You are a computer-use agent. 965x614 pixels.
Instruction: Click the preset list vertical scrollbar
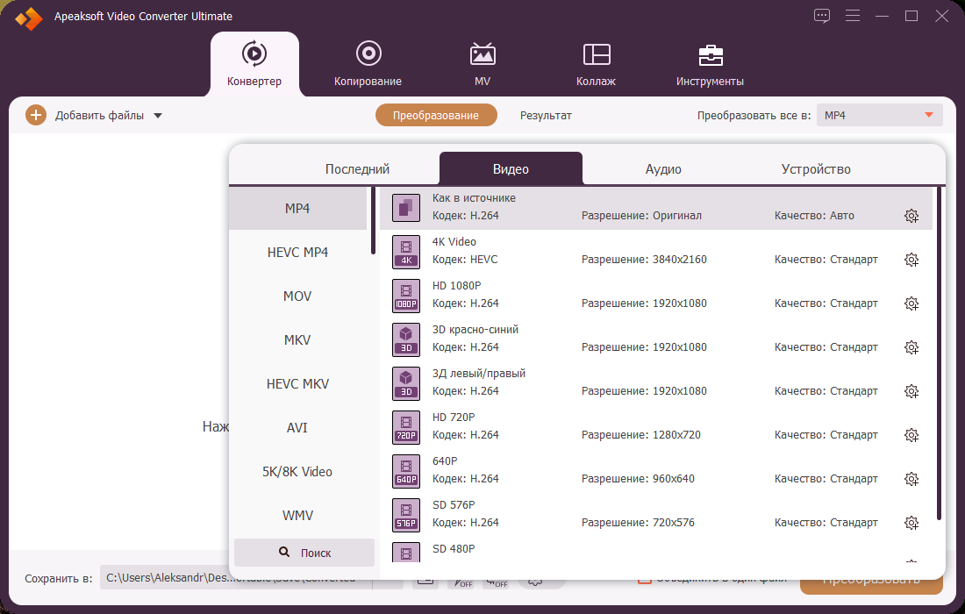pyautogui.click(x=940, y=353)
